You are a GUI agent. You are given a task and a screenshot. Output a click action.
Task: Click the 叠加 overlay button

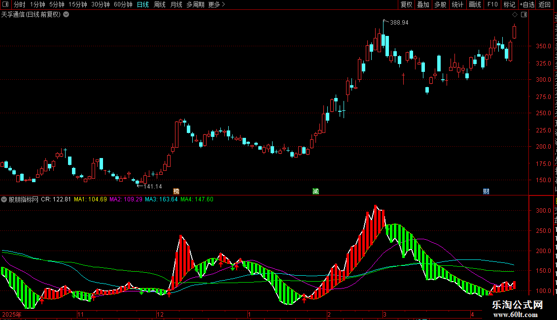click(423, 4)
